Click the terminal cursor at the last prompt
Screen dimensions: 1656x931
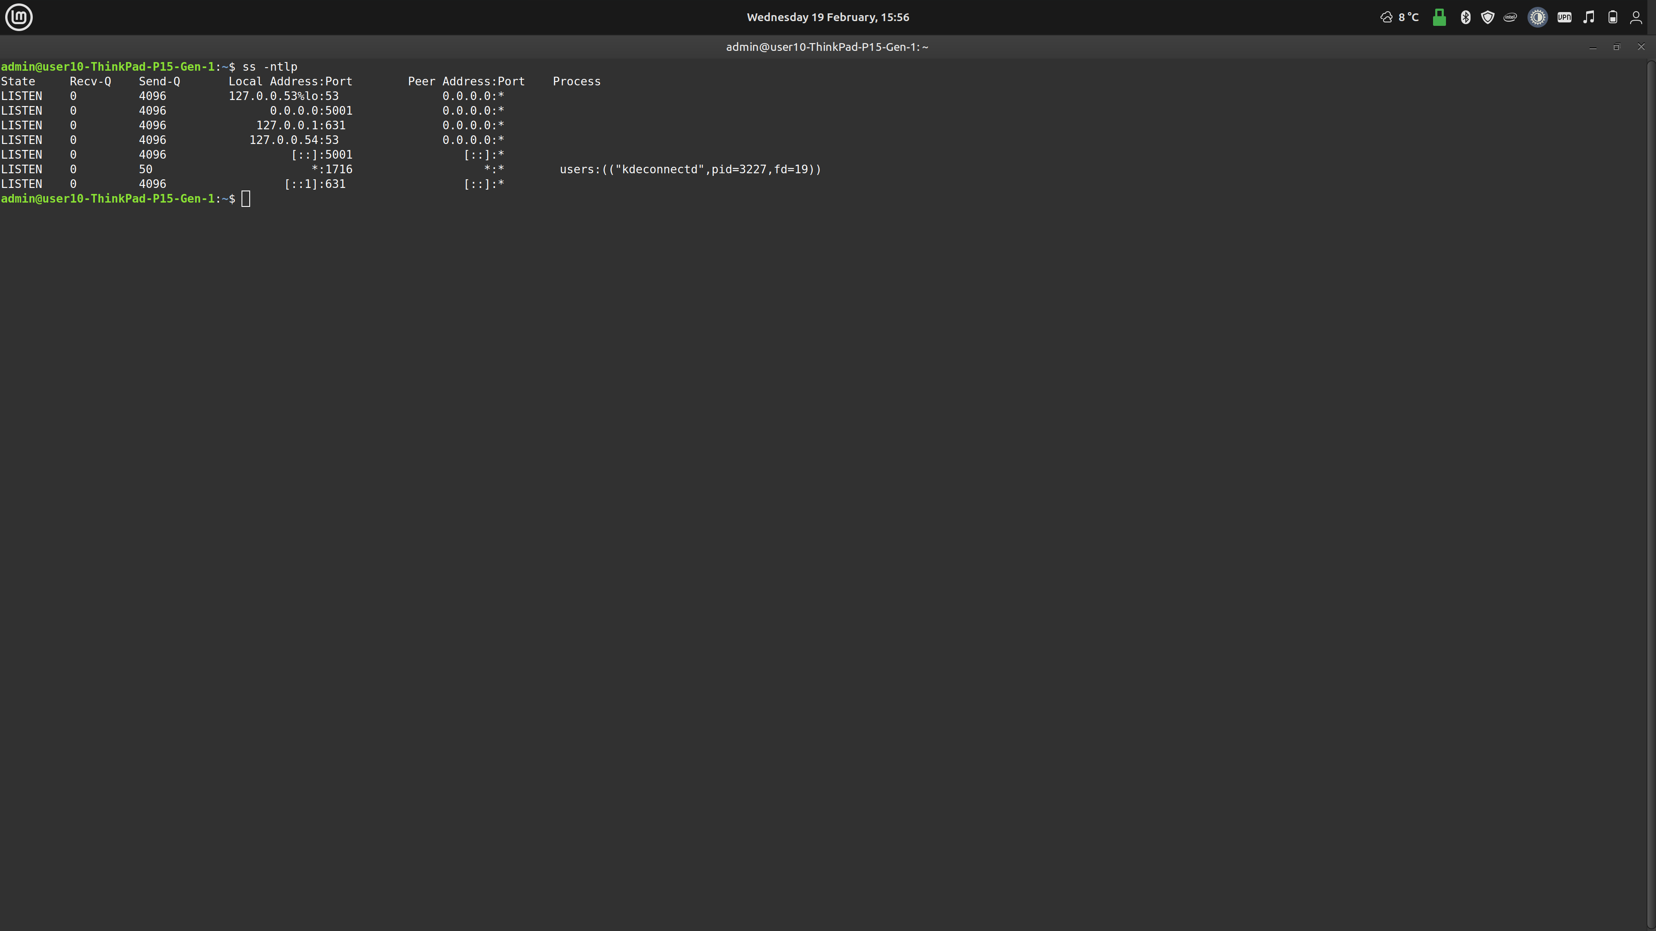click(245, 199)
